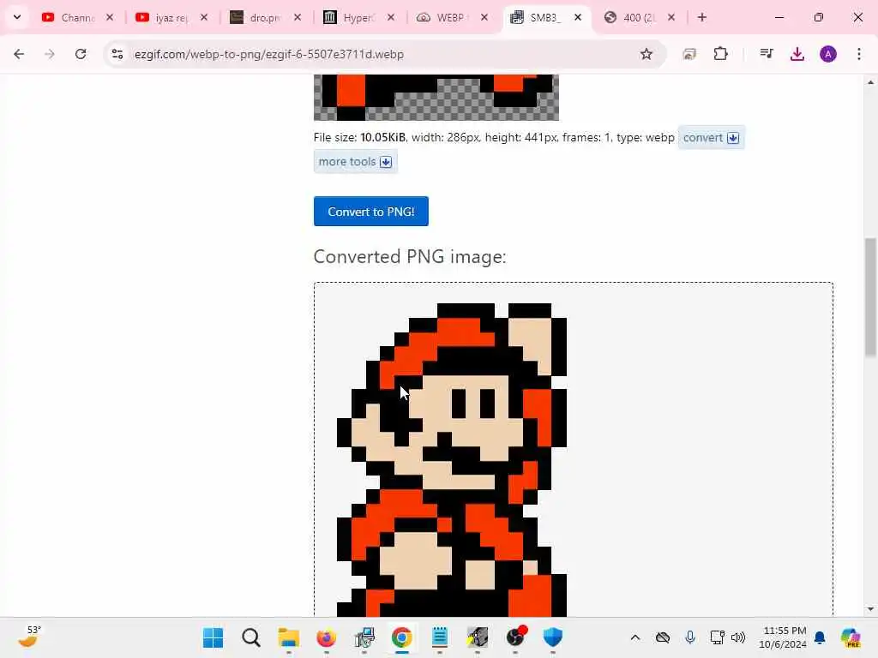Screen dimensions: 878x658
Task: Expand the convert dropdown link
Action: [711, 138]
